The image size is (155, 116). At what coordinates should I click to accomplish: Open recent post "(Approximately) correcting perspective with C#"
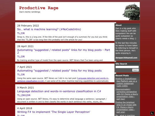(127, 94)
